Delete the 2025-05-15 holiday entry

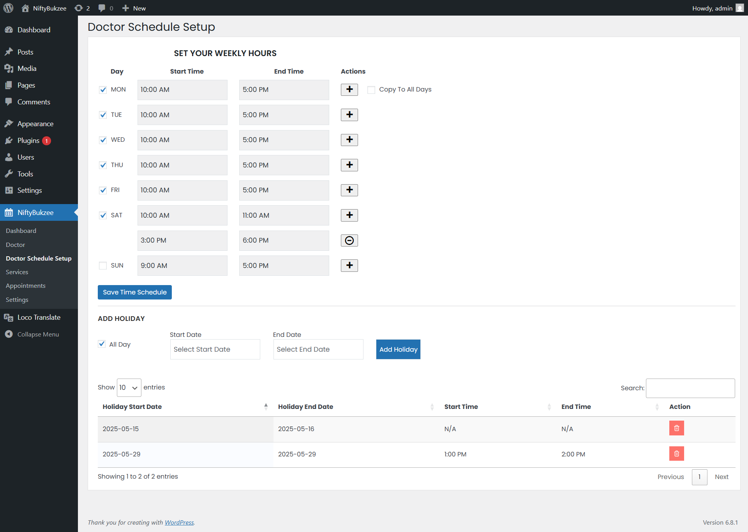pyautogui.click(x=676, y=428)
